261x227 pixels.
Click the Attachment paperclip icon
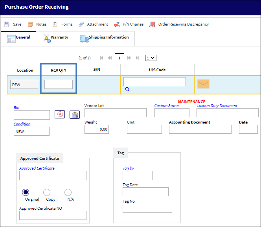[x=81, y=24]
